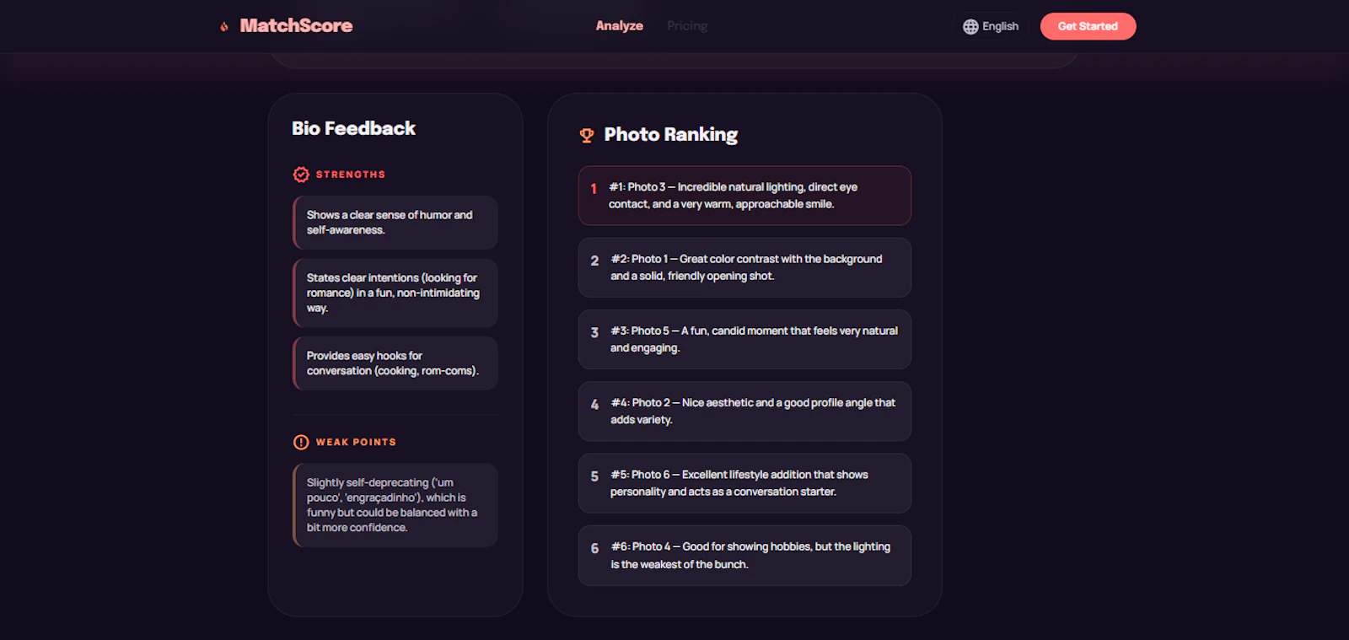The width and height of the screenshot is (1349, 640).
Task: Select the #5 Photo 6 lifestyle card
Action: pyautogui.click(x=744, y=483)
